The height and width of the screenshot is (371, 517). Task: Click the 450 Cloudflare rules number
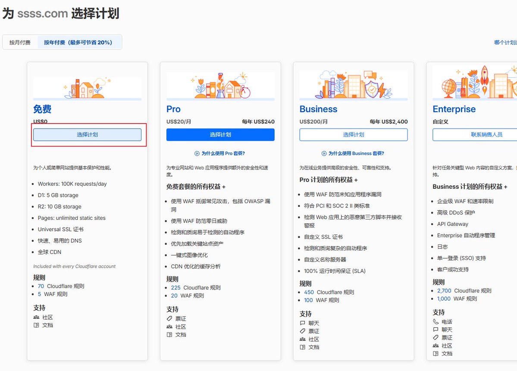point(309,292)
